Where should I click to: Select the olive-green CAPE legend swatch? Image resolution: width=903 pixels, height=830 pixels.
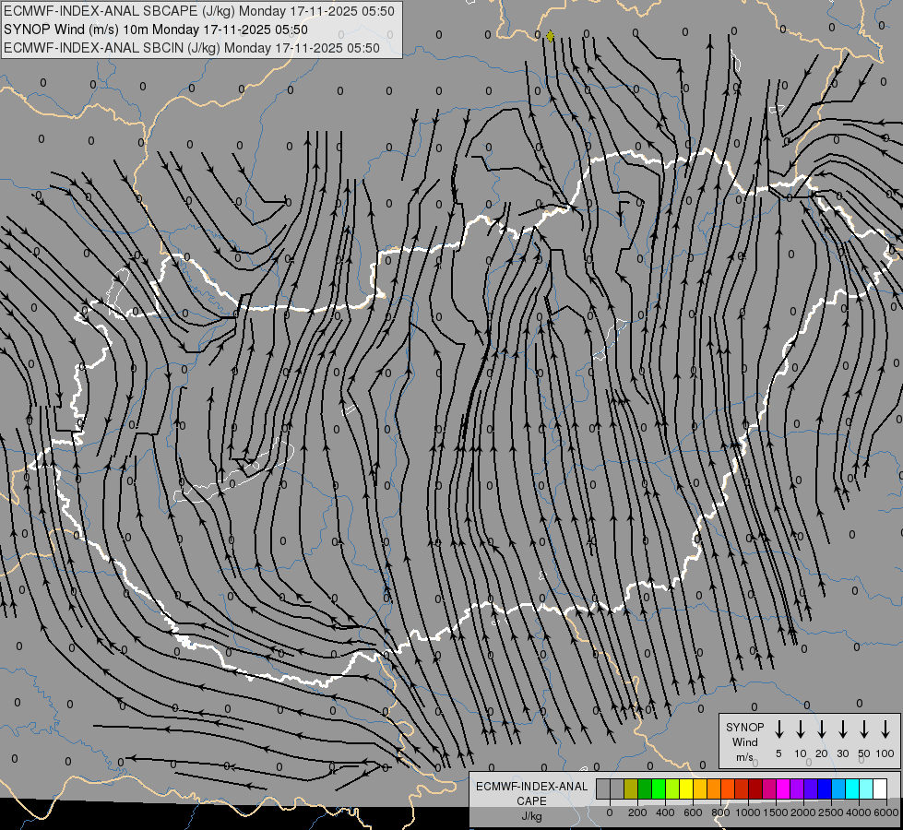(631, 788)
